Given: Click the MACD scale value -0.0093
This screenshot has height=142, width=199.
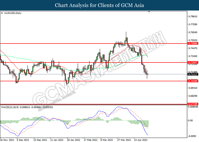Looking at the screenshot, I should [x=192, y=136].
